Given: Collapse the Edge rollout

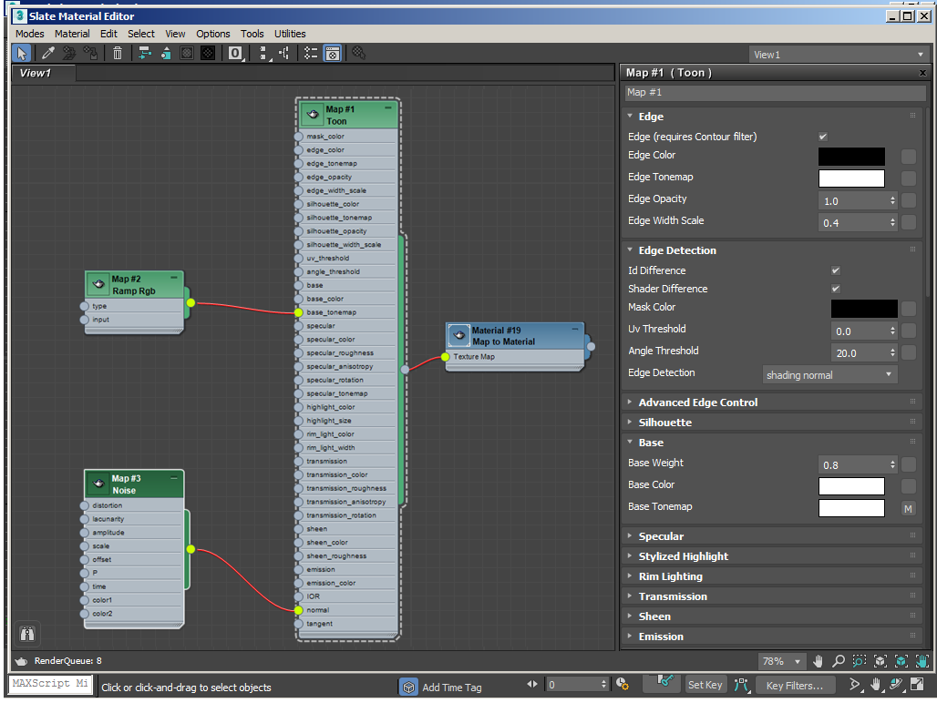Looking at the screenshot, I should (x=652, y=117).
